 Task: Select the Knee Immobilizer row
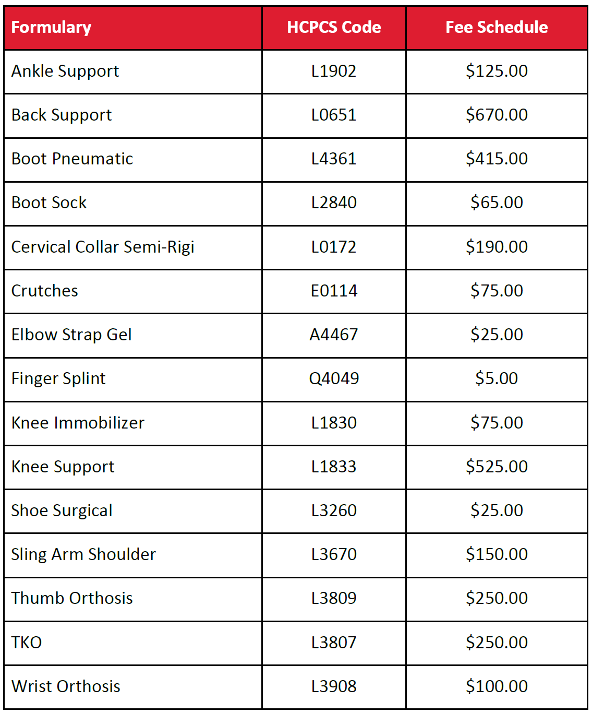pos(296,423)
